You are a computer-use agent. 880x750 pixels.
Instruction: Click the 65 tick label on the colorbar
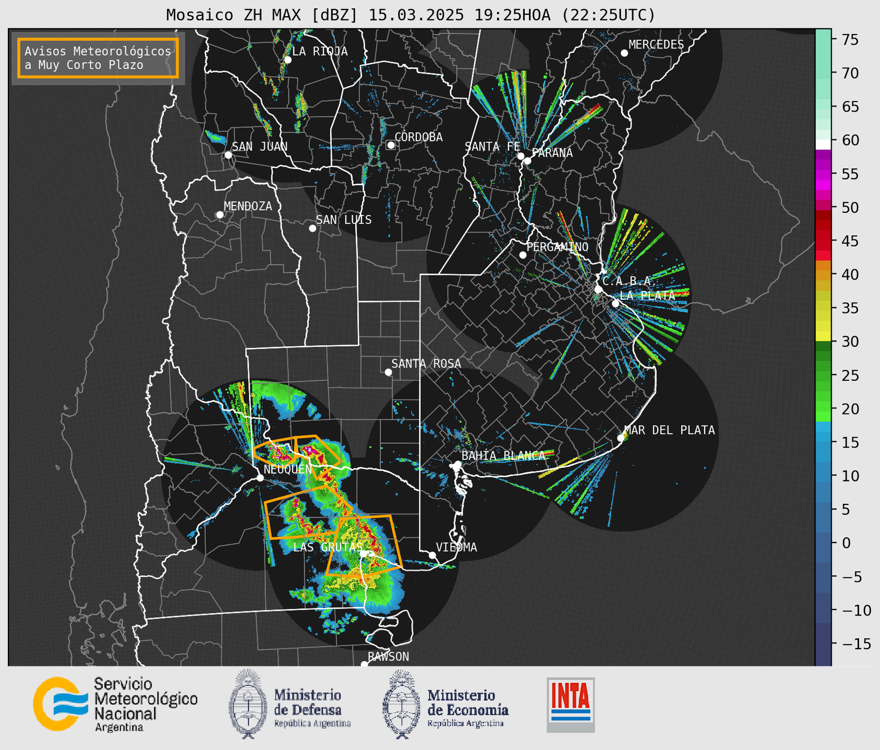coord(850,106)
